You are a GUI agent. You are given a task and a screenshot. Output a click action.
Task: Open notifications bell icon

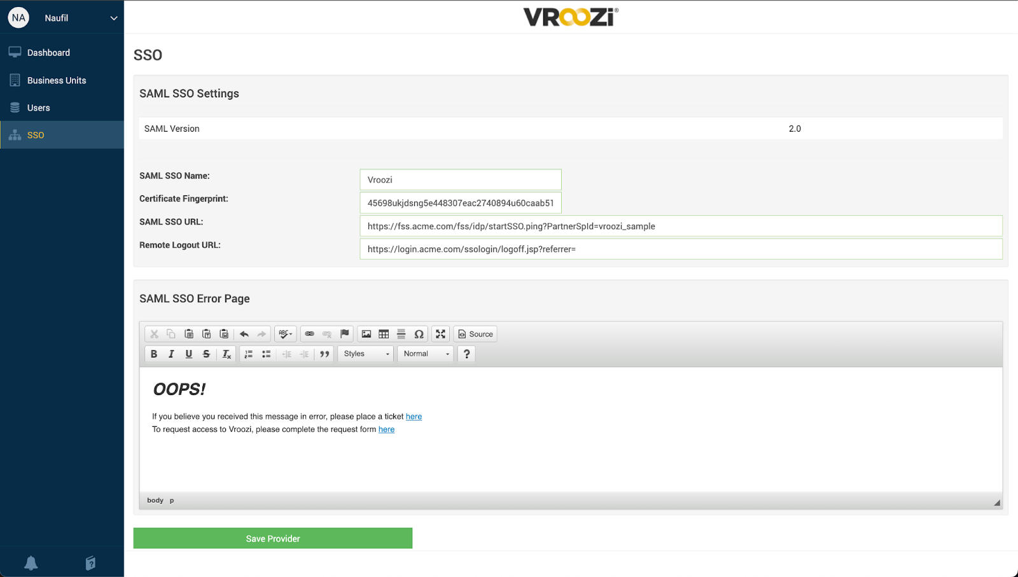pos(31,563)
